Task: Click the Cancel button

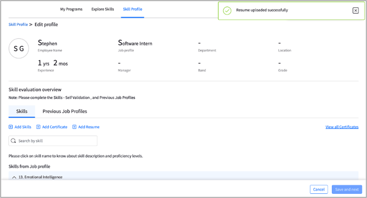Action: pos(319,189)
